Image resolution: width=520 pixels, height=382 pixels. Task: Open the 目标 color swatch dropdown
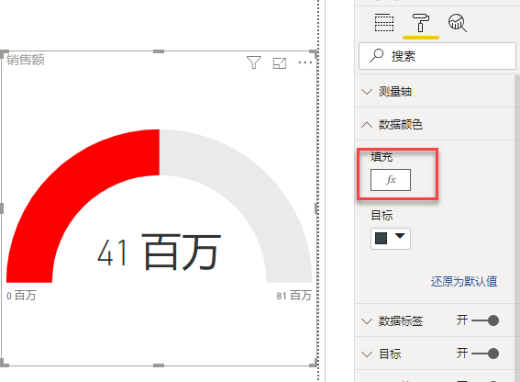pos(391,239)
